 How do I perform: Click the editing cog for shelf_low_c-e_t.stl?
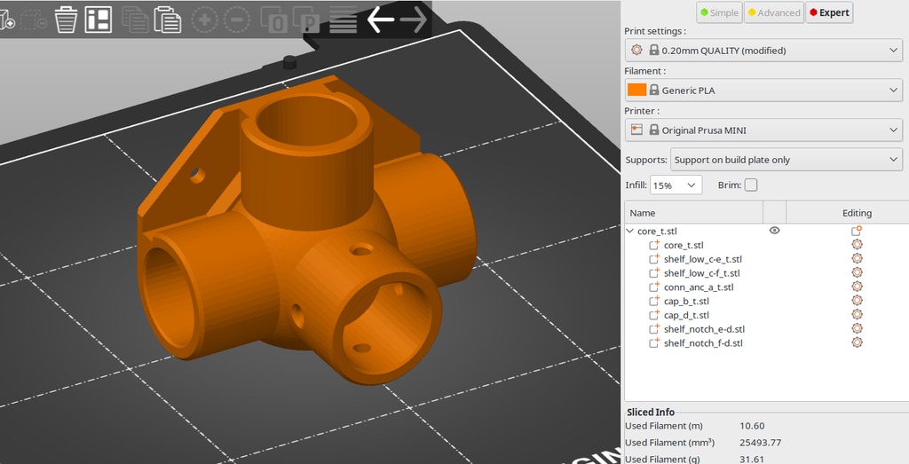coord(857,258)
